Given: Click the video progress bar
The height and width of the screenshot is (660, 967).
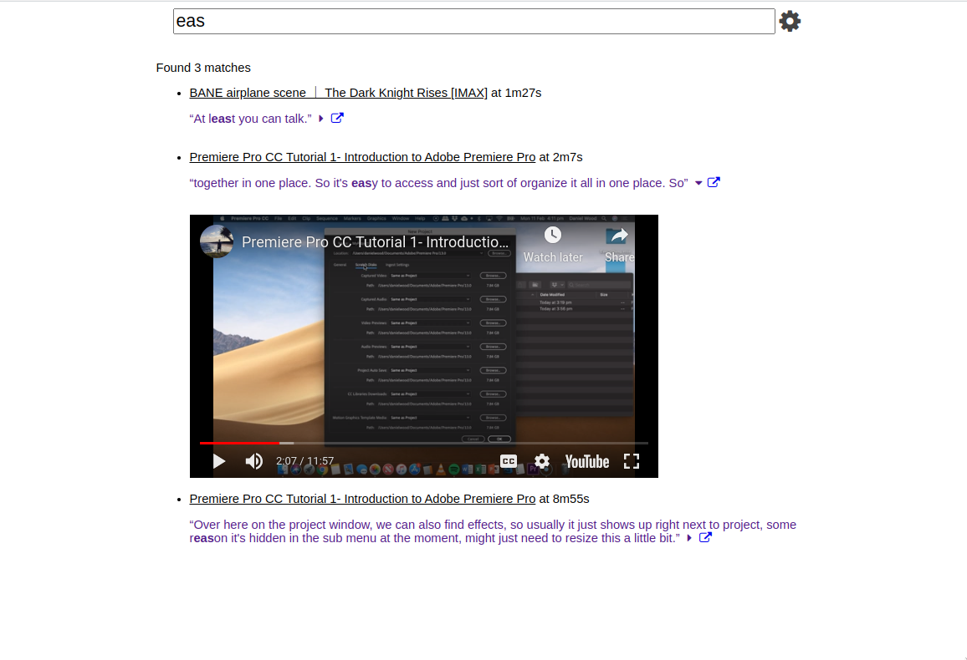Looking at the screenshot, I should coord(423,443).
